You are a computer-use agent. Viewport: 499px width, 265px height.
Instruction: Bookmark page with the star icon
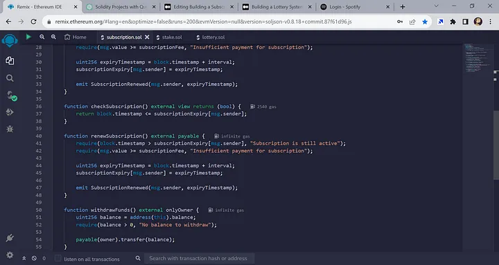point(425,21)
